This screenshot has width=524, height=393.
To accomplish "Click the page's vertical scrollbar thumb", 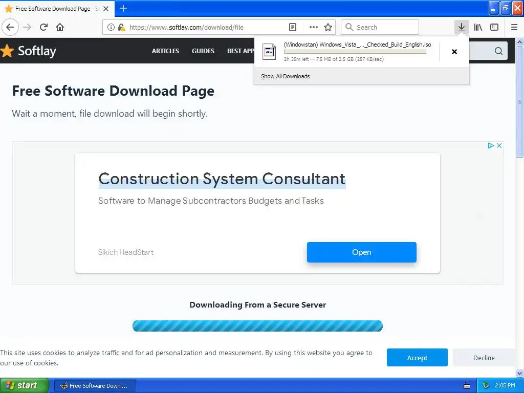I will click(x=519, y=102).
